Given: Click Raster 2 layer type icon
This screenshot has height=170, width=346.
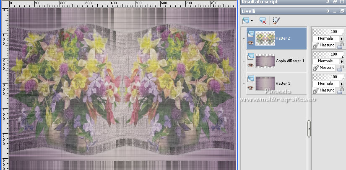Looking at the screenshot, I should (x=251, y=34).
